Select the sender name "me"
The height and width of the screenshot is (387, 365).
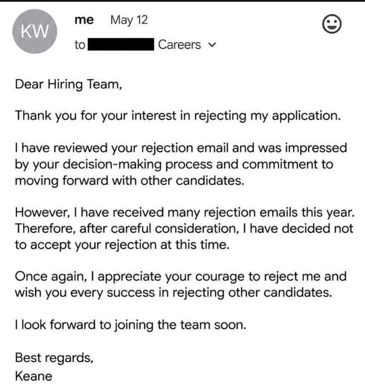[x=84, y=20]
